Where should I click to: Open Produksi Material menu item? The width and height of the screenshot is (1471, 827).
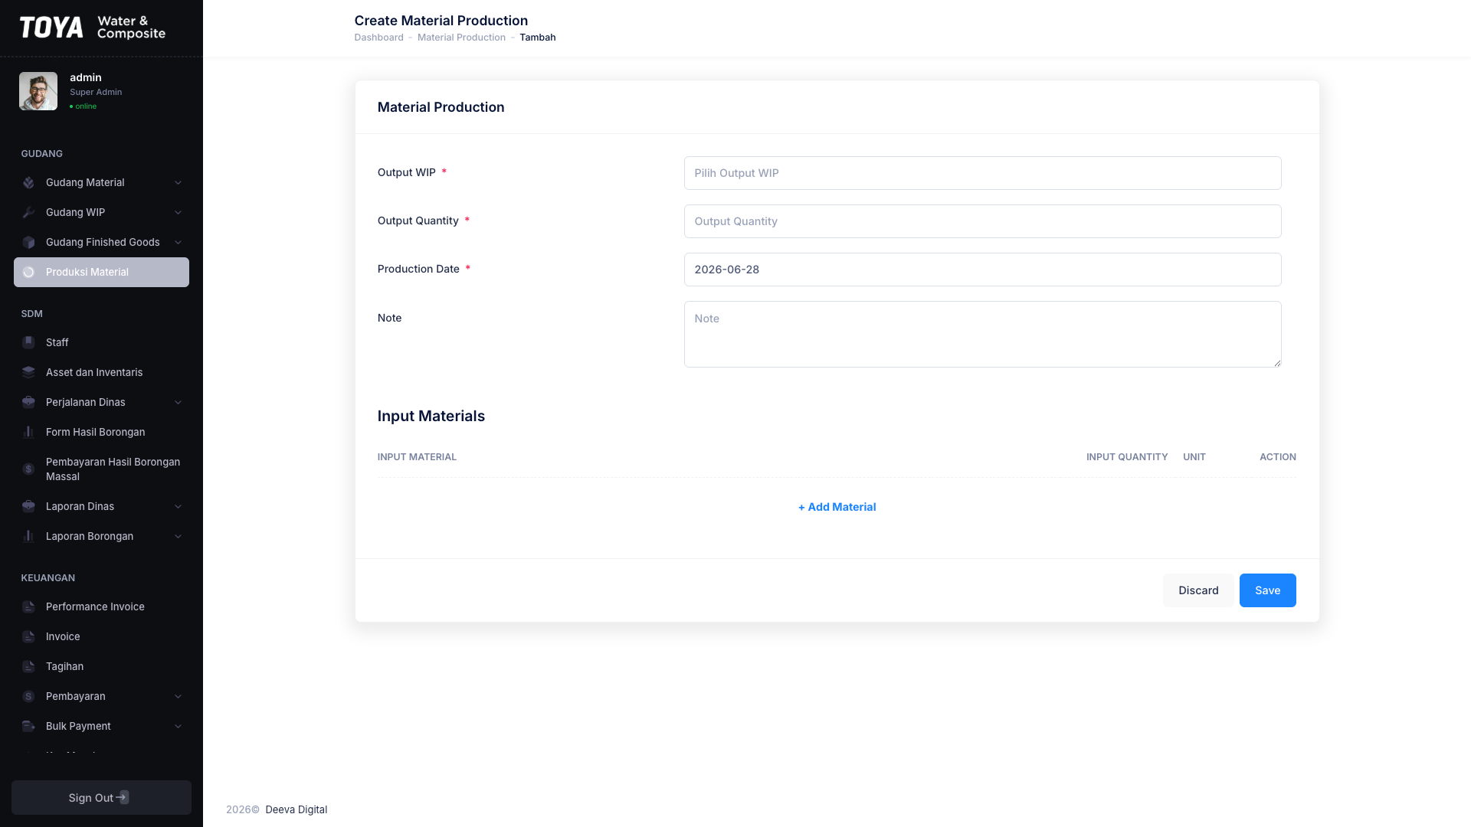click(x=101, y=272)
